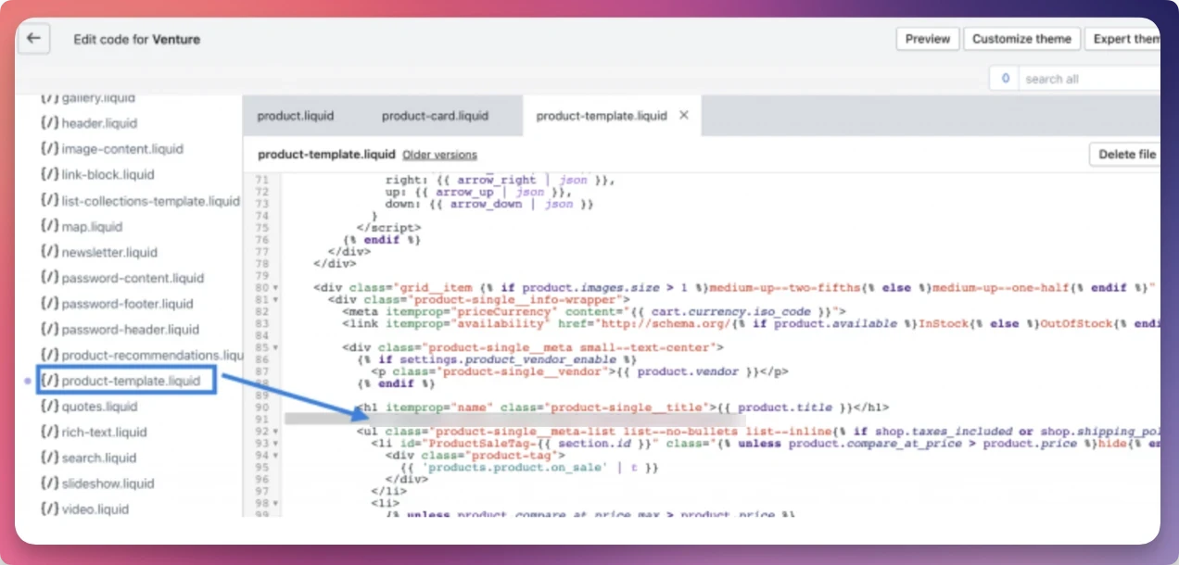Click the closing </script> tag line
Viewport: 1179px width, 565px height.
tap(388, 228)
